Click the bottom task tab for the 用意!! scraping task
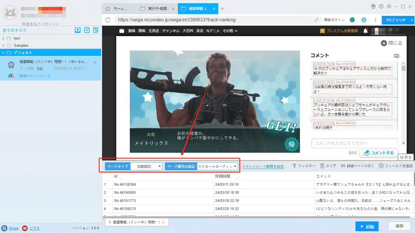The width and height of the screenshot is (415, 233). point(137,223)
